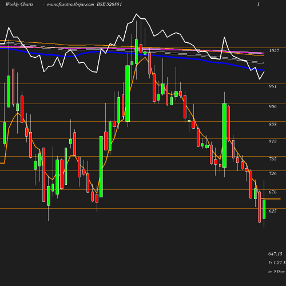Click the 625 price axis label
This screenshot has width=286, height=286.
[273, 211]
